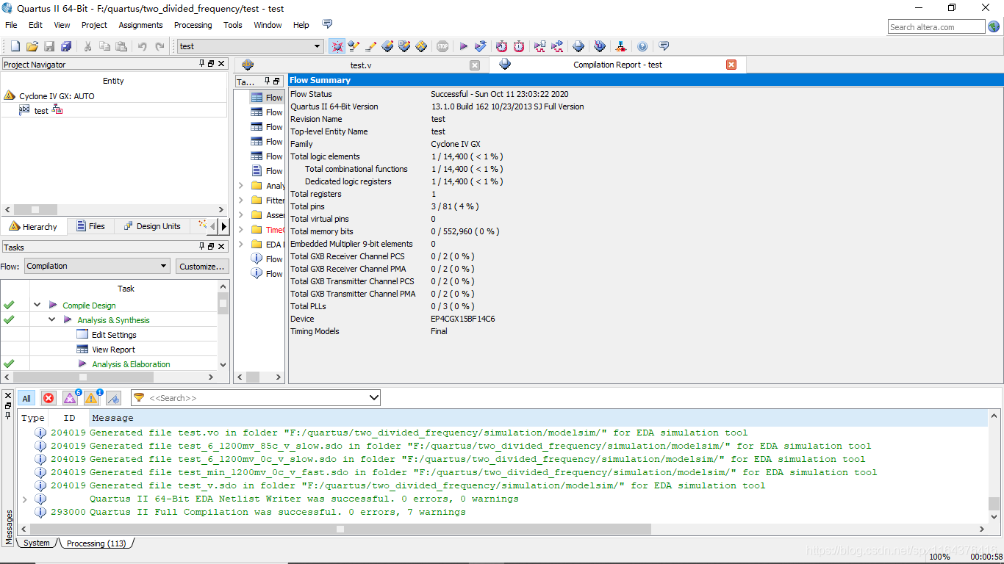Expand the Fitter report folder
Viewport: 1004px width, 564px height.
click(x=240, y=200)
